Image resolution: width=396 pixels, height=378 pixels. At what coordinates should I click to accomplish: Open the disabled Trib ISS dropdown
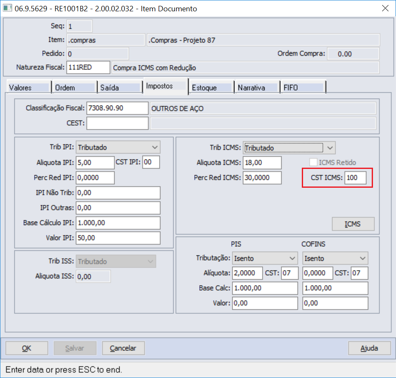point(116,261)
